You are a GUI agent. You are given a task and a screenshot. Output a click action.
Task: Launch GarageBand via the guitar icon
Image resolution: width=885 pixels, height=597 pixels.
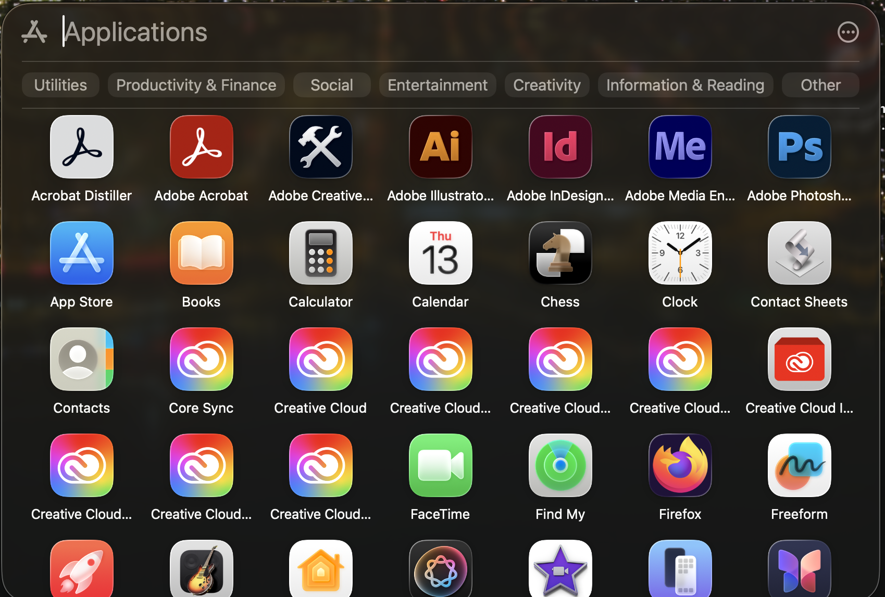click(x=202, y=569)
